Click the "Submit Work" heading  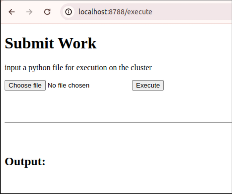(50, 44)
